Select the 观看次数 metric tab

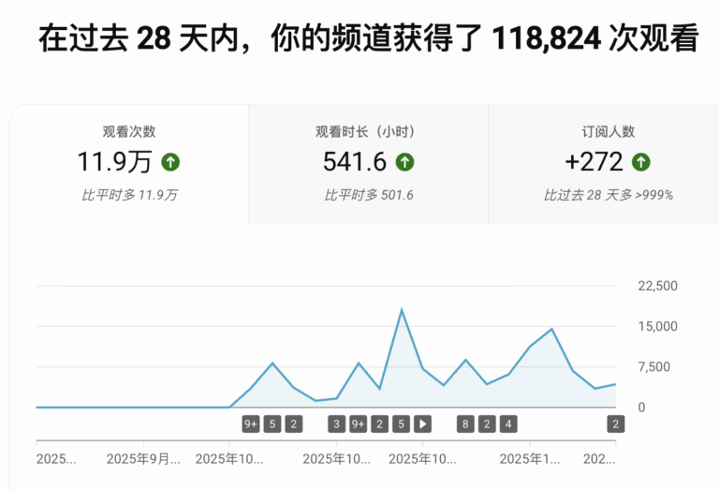point(129,162)
